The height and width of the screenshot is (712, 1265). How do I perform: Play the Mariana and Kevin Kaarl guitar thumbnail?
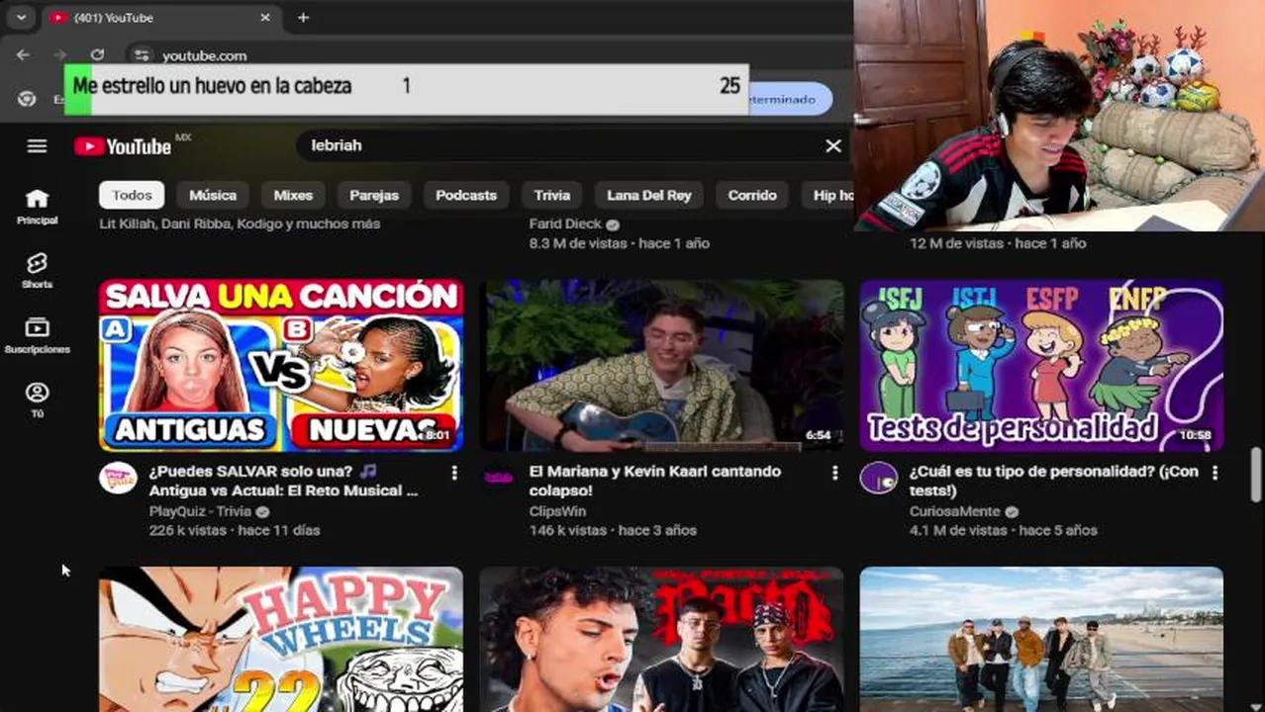coord(661,365)
